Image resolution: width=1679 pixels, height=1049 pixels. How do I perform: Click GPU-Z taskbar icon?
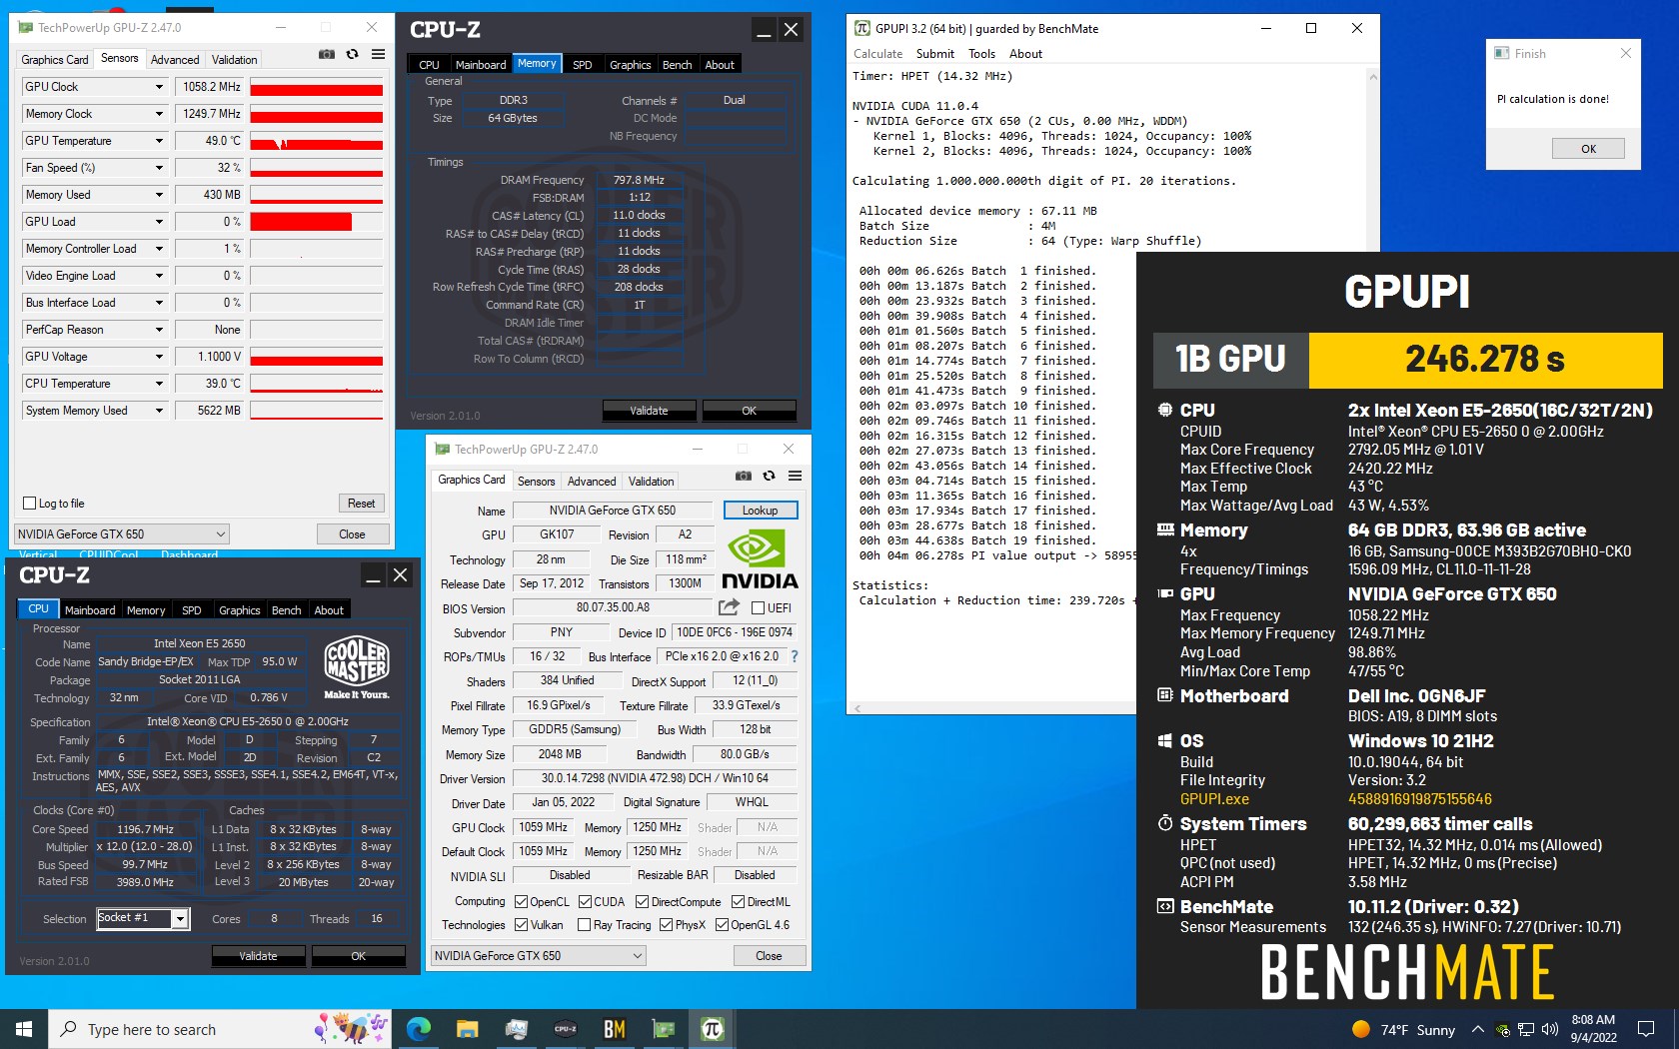point(663,1029)
